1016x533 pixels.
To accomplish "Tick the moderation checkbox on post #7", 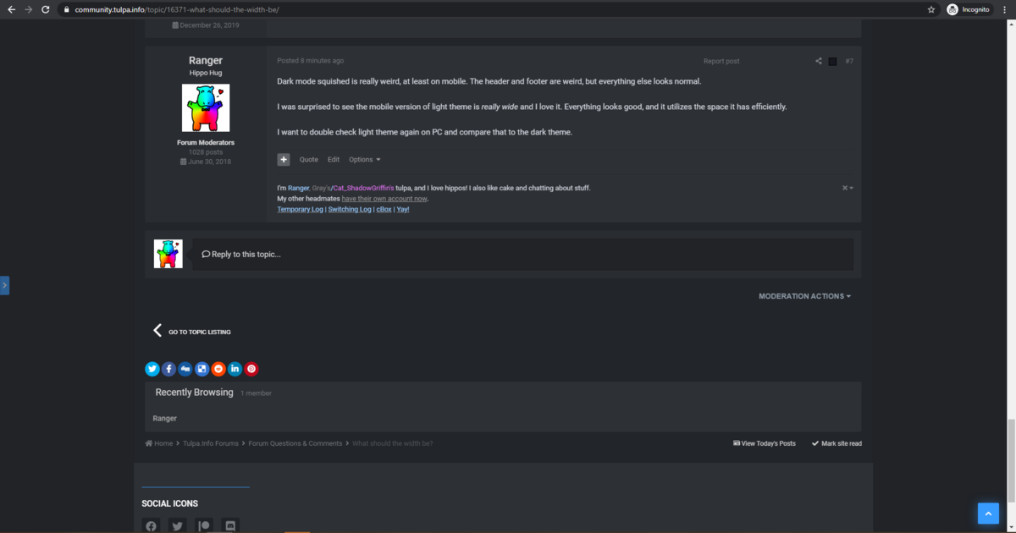I will (832, 61).
